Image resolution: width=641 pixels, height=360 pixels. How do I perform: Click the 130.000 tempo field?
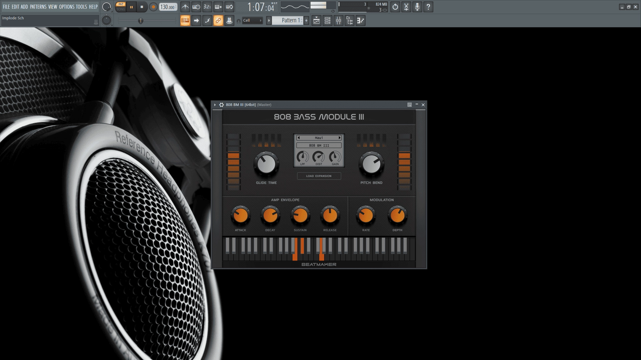(x=168, y=7)
